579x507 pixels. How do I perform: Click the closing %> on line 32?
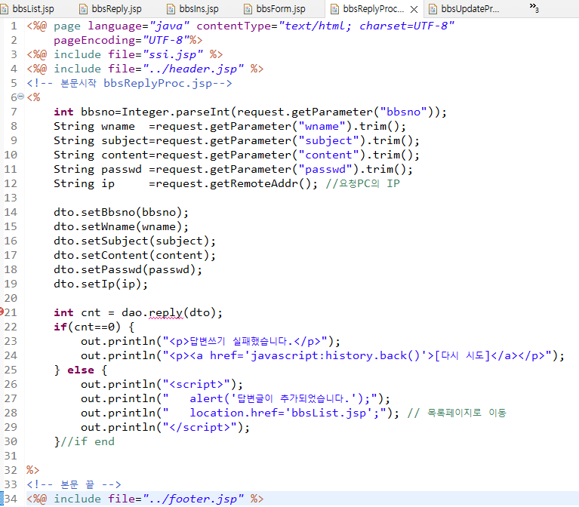click(x=33, y=470)
